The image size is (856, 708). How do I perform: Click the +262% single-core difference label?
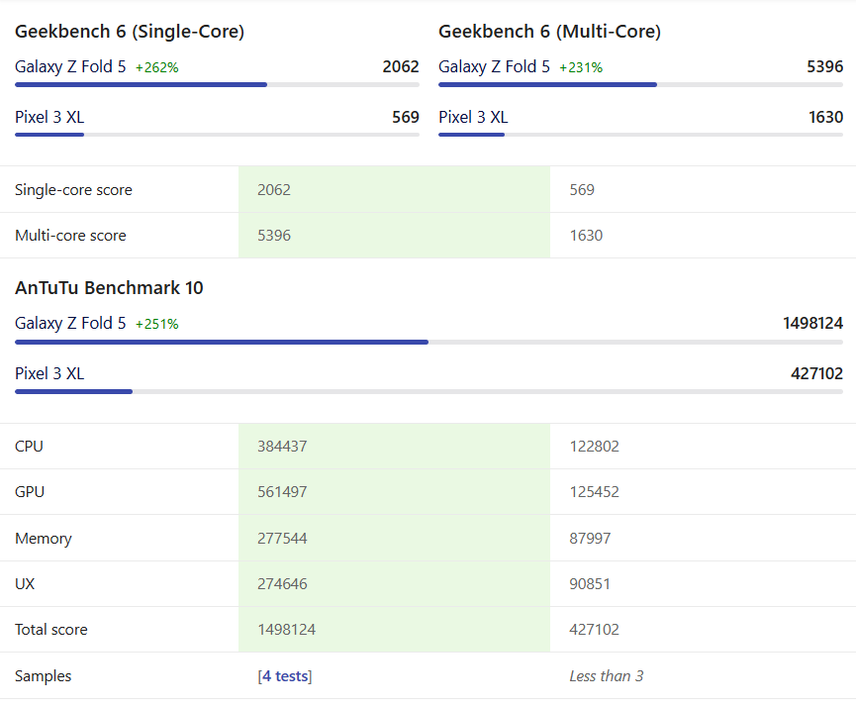[x=156, y=68]
